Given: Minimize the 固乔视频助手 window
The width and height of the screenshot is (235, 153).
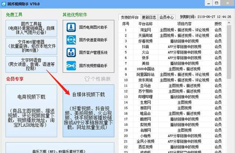Looking at the screenshot, I should (x=209, y=3).
